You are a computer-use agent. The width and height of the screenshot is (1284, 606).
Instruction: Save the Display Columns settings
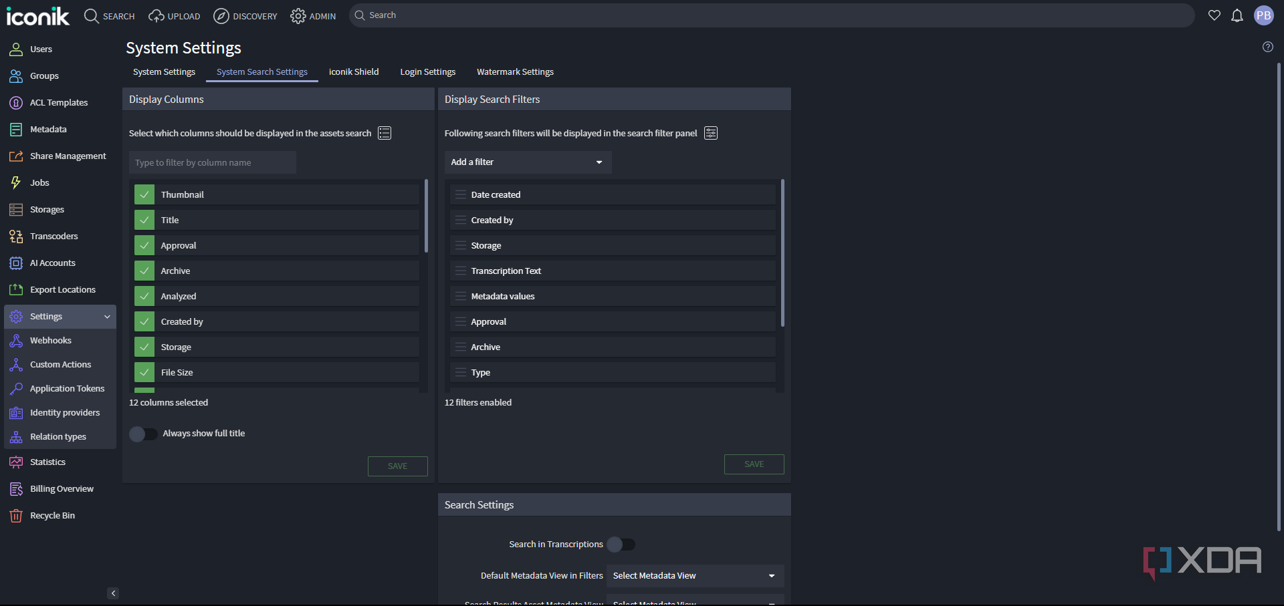pos(398,466)
